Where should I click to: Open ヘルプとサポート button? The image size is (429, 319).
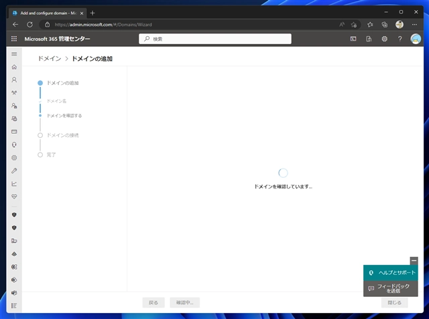[x=391, y=273]
